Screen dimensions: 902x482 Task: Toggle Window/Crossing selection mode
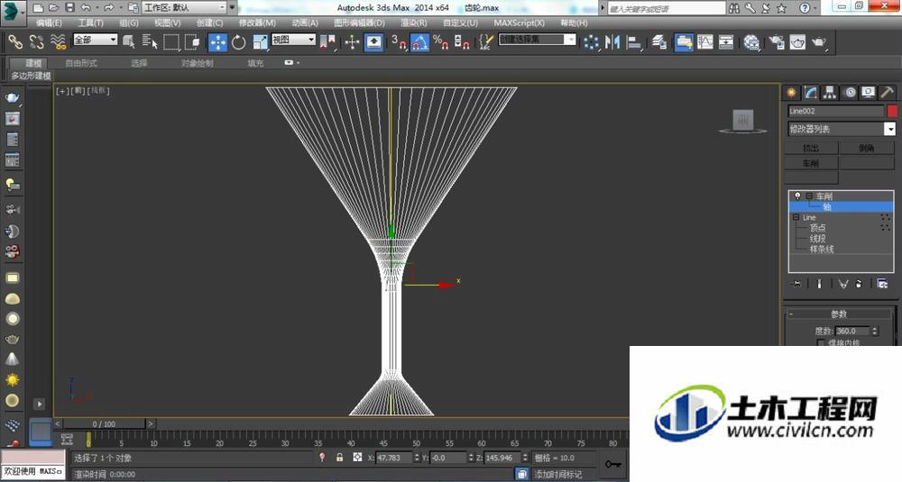tap(192, 42)
